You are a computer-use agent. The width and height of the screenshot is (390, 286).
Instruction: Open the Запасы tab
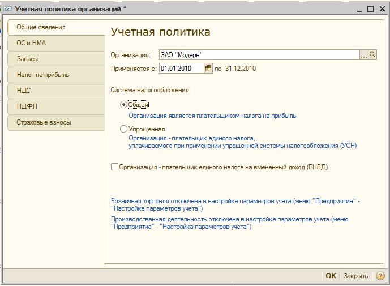pos(57,59)
